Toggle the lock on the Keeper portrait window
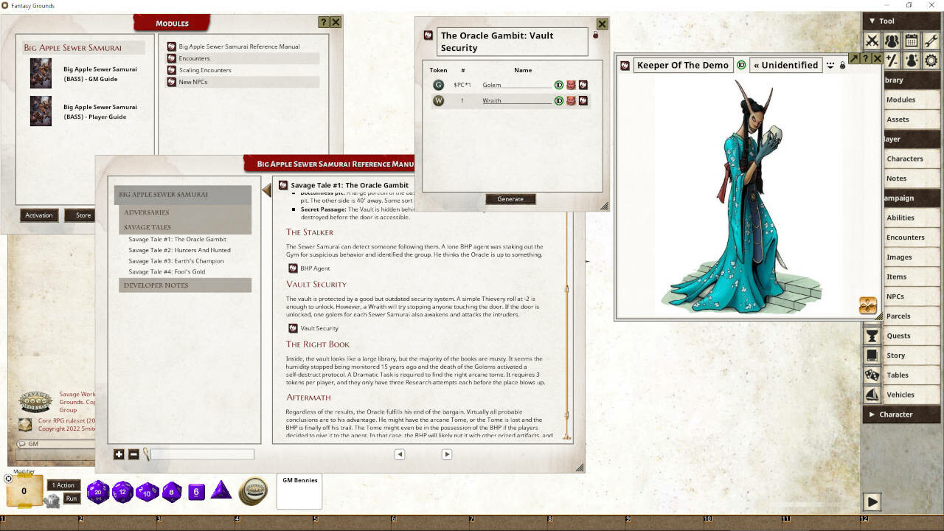The height and width of the screenshot is (531, 944). 841,65
